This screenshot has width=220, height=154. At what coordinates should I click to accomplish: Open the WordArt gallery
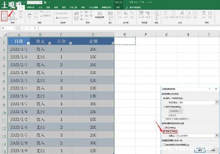(182, 15)
